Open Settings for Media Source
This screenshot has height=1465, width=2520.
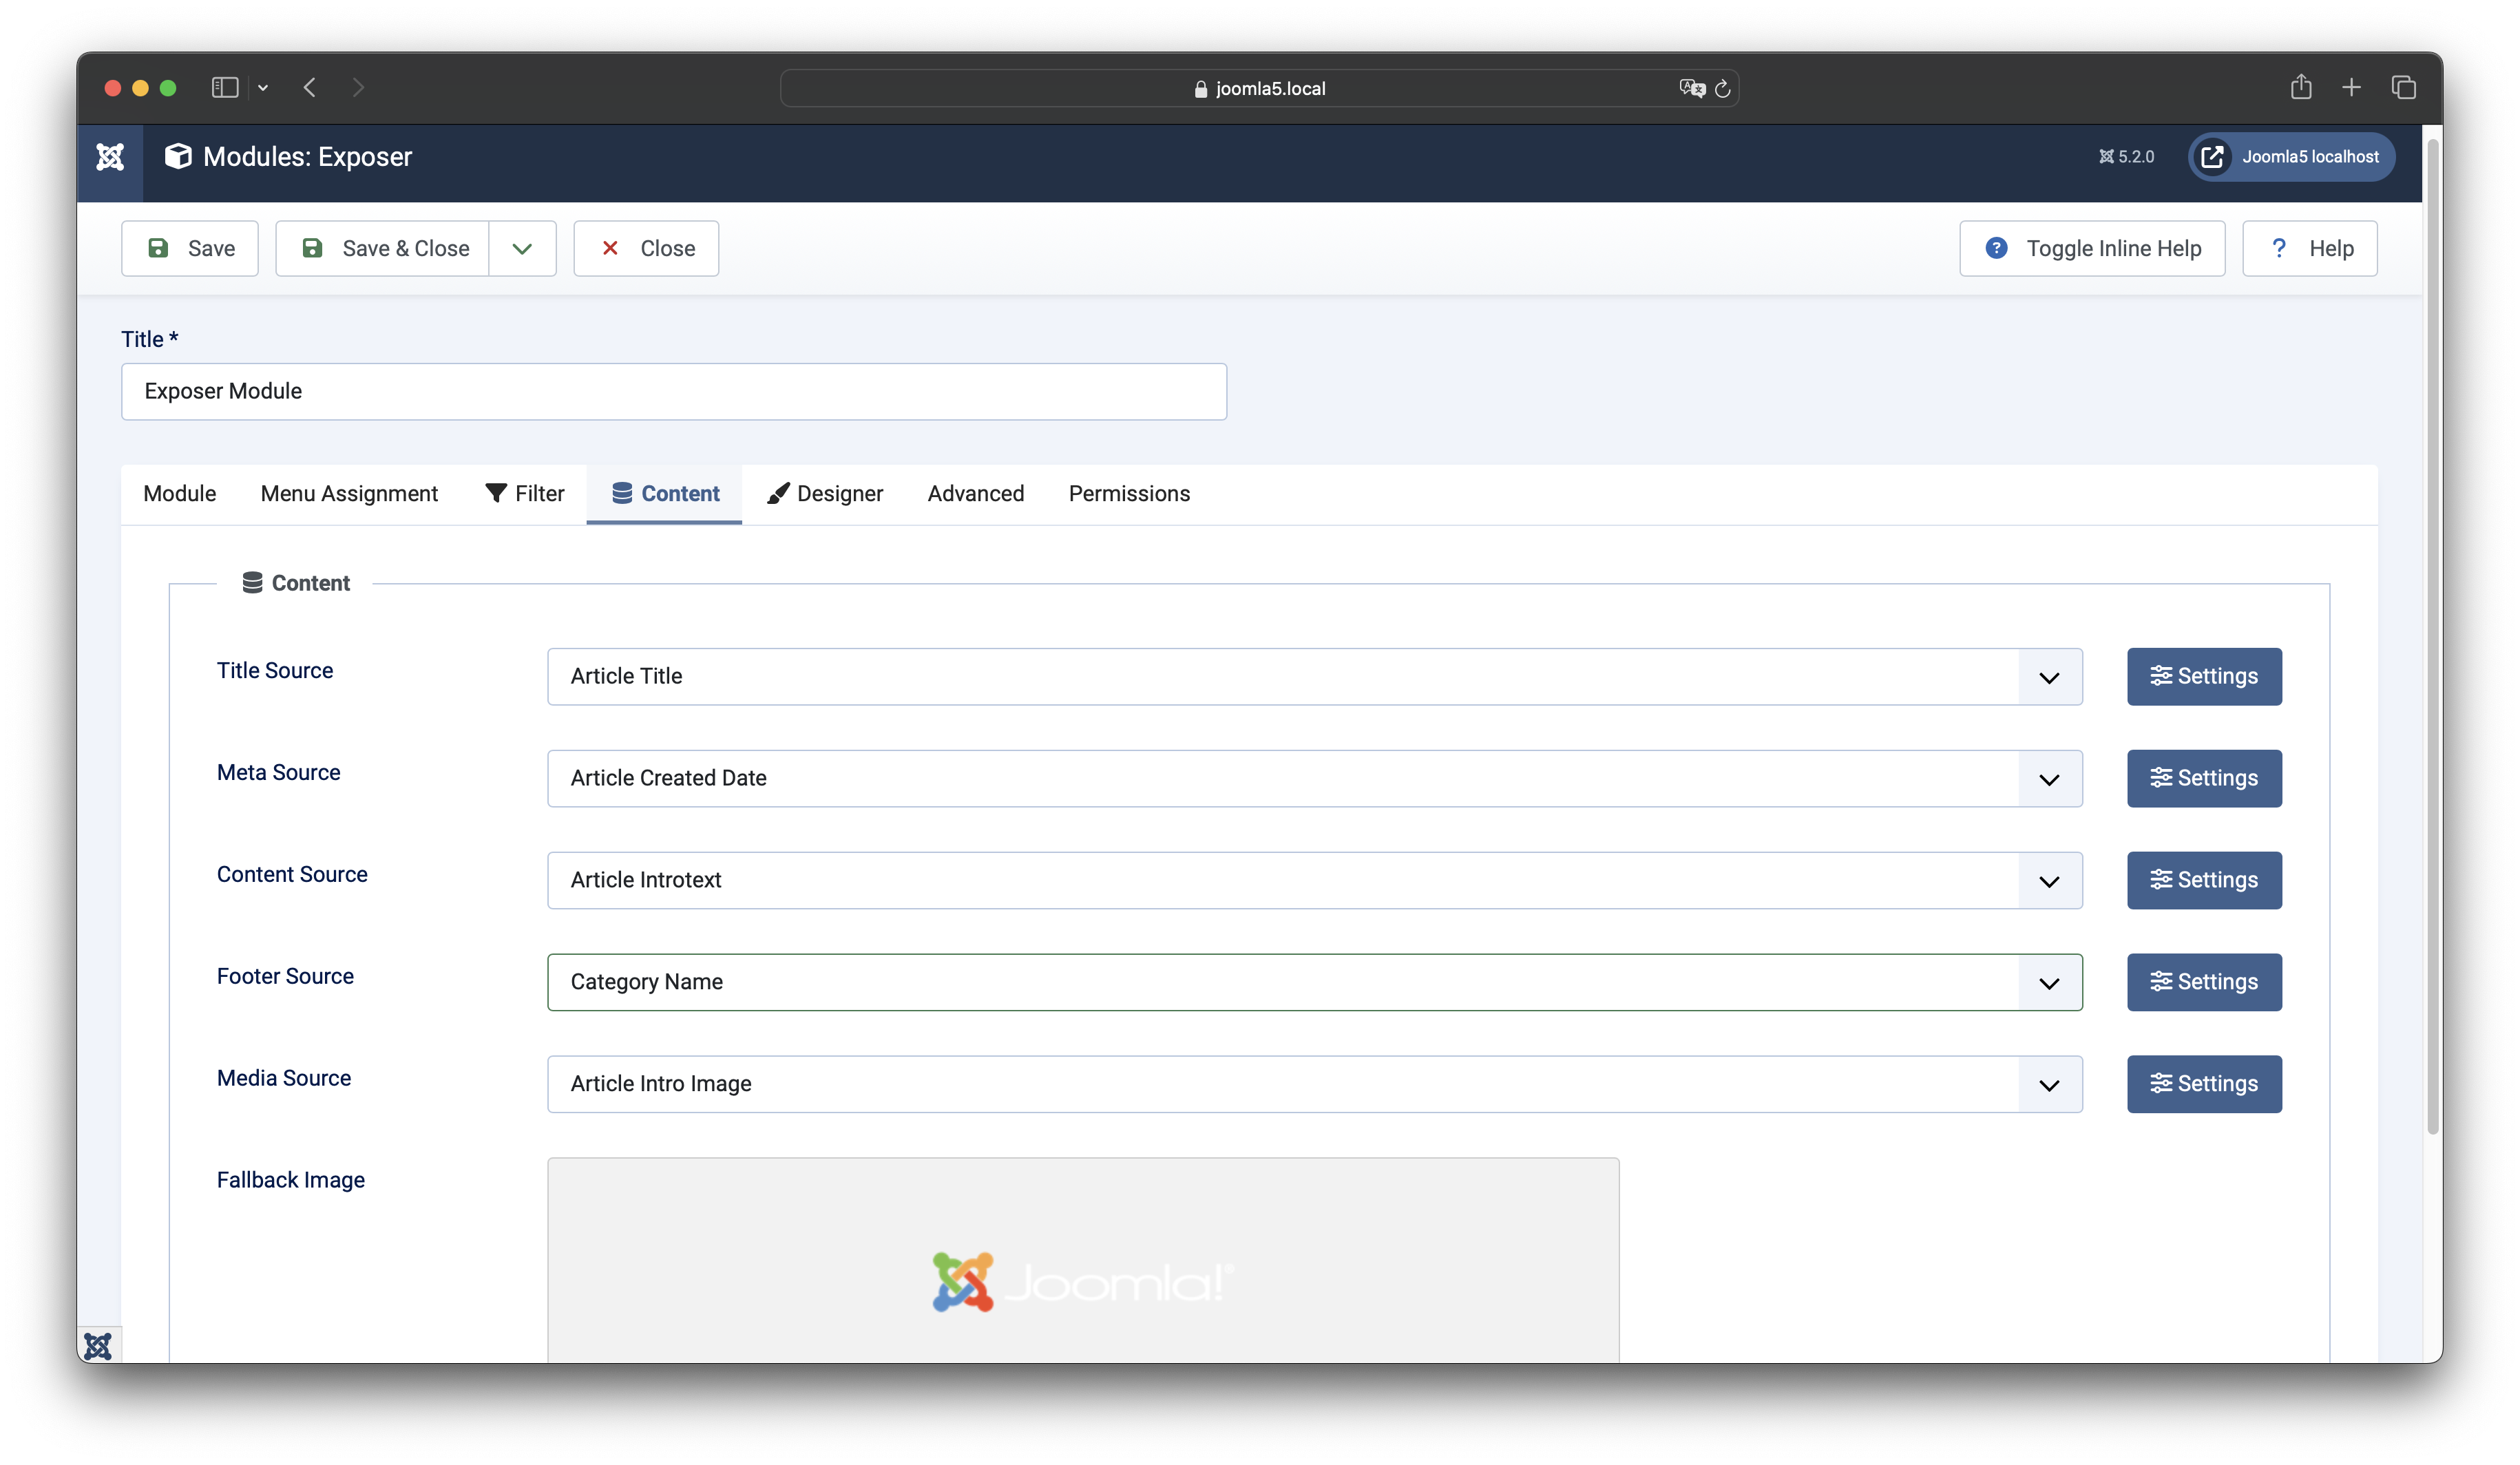2204,1084
